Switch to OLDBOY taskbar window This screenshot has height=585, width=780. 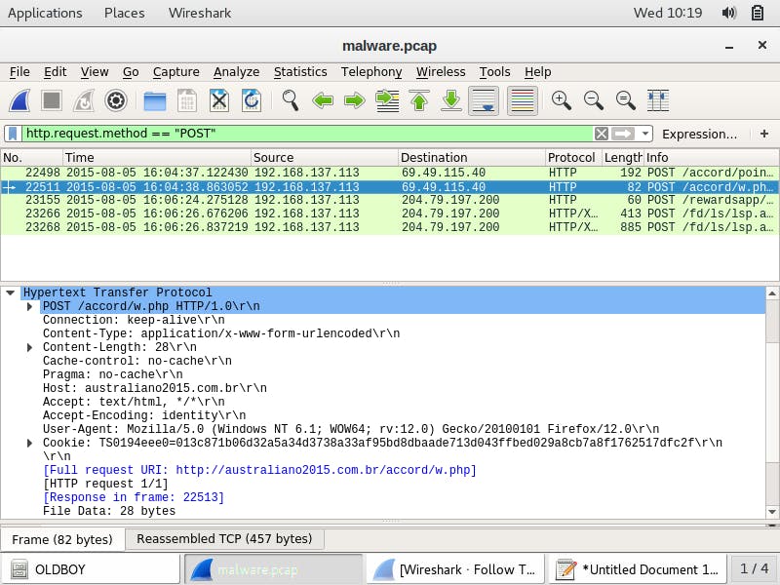click(91, 569)
